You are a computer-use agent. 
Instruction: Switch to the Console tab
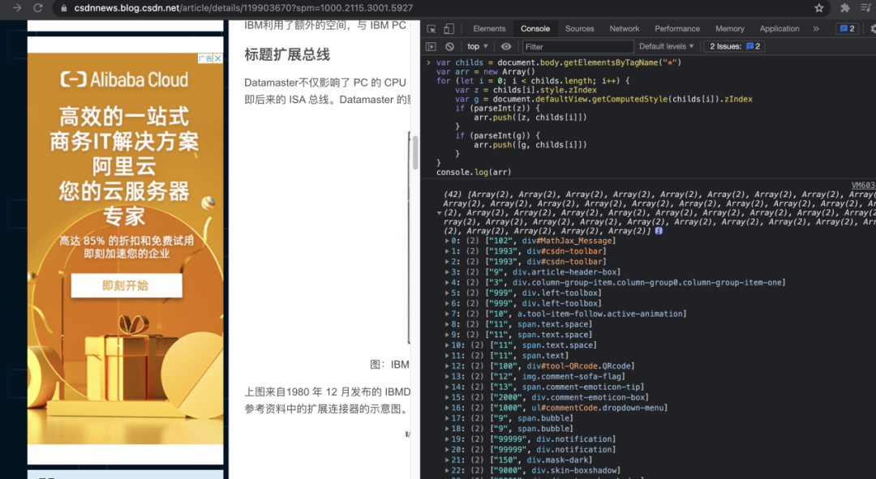click(535, 28)
